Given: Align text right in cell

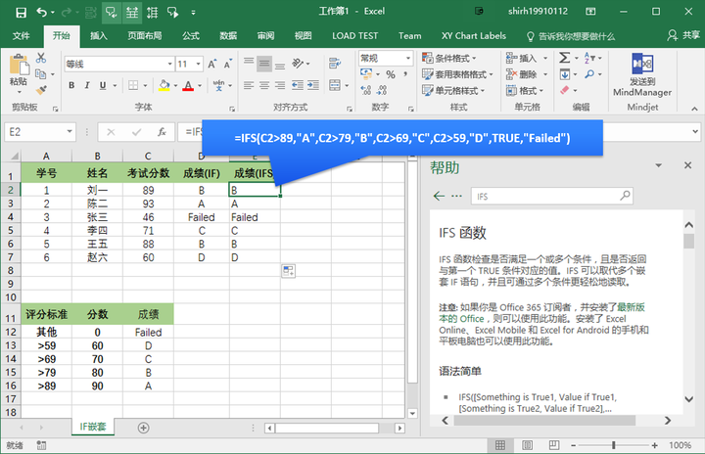Looking at the screenshot, I should [x=280, y=85].
